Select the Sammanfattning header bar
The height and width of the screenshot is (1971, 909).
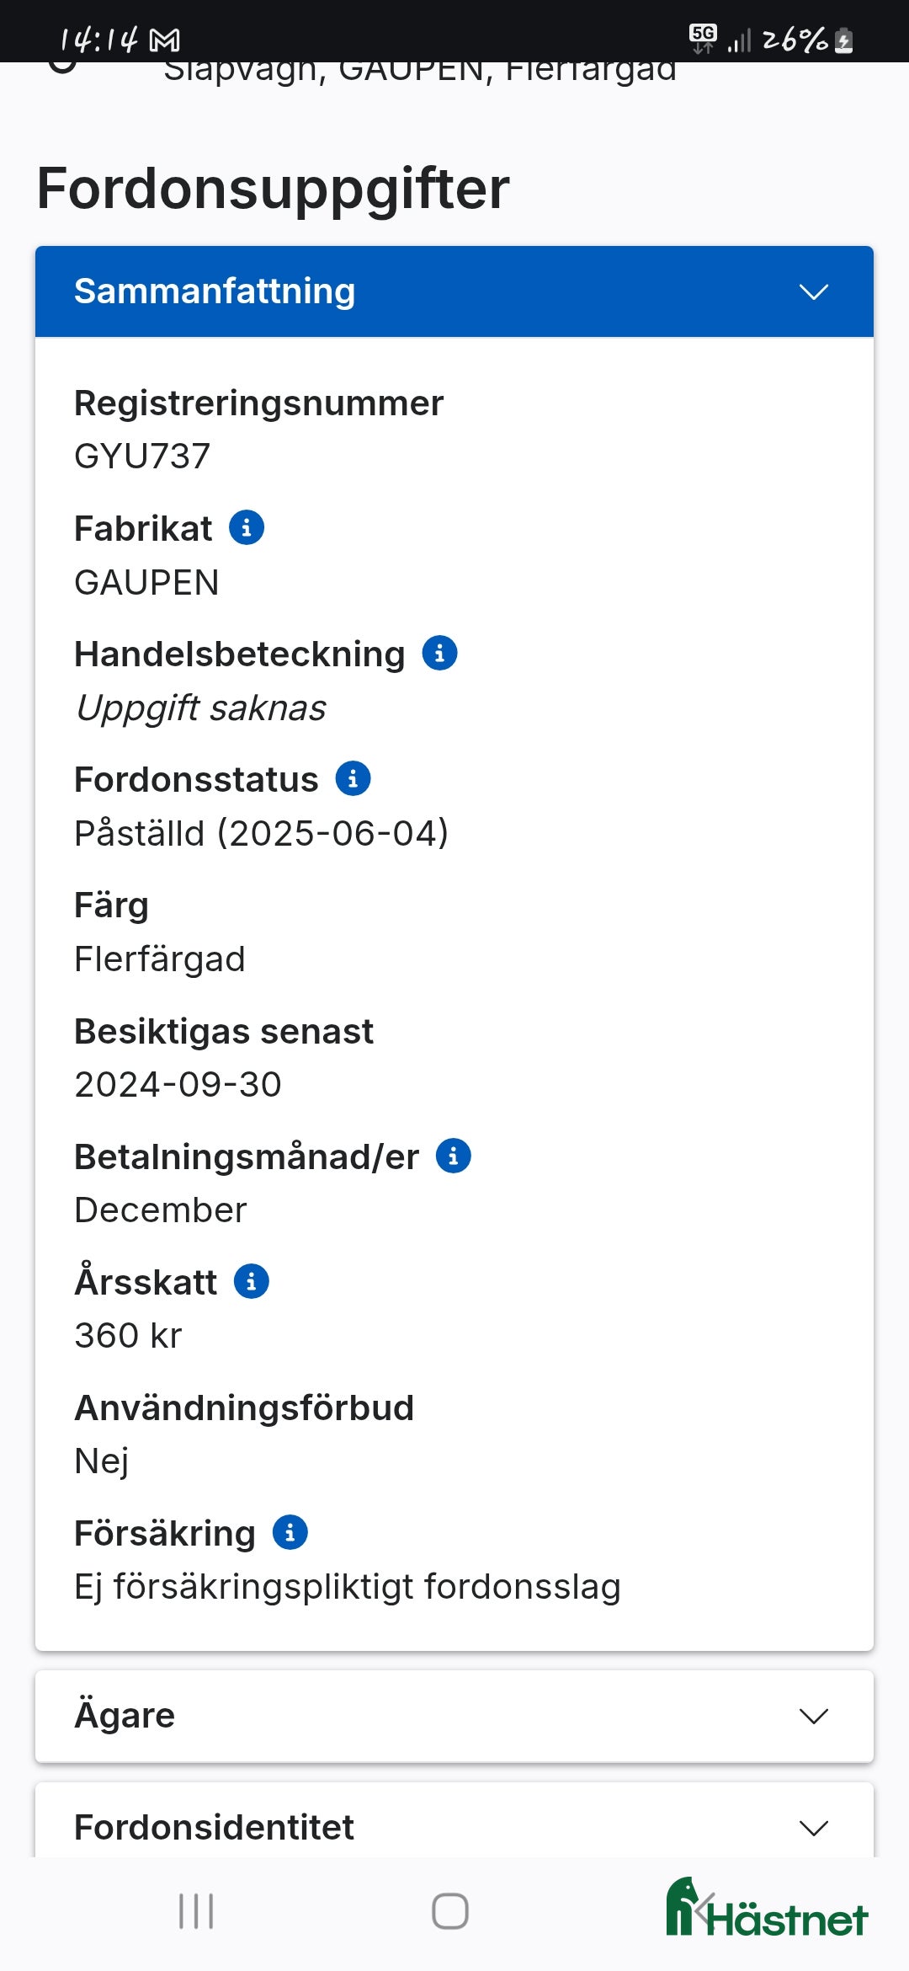[x=454, y=291]
